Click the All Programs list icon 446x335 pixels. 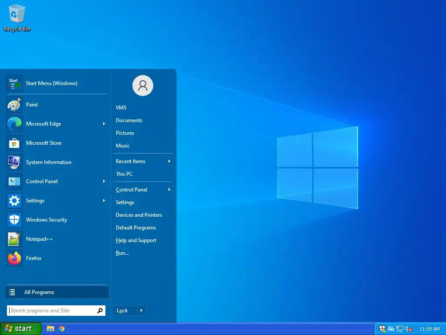click(x=12, y=292)
